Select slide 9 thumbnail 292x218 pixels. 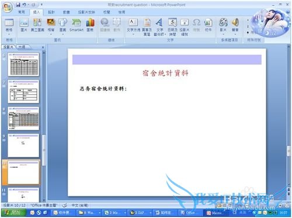[23, 146]
